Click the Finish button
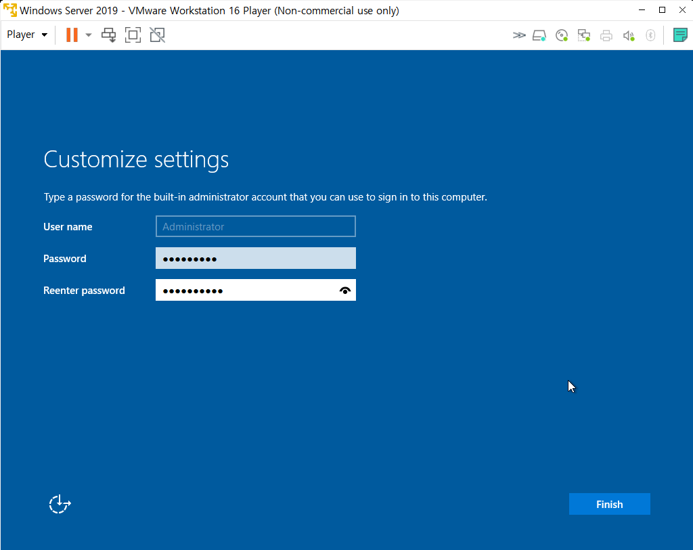This screenshot has height=550, width=693. [x=610, y=504]
